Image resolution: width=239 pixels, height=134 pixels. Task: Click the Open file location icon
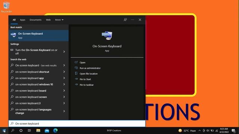[x=76, y=73]
